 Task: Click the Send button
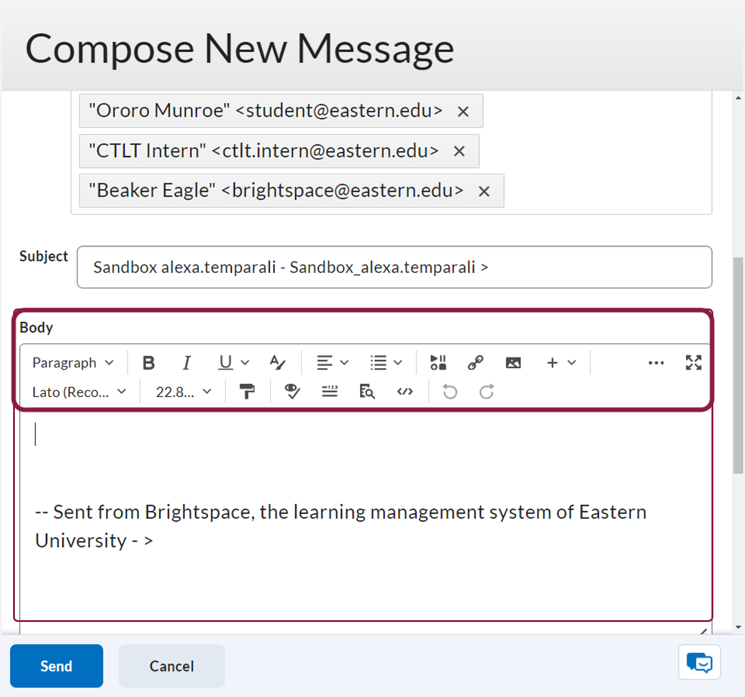(56, 666)
